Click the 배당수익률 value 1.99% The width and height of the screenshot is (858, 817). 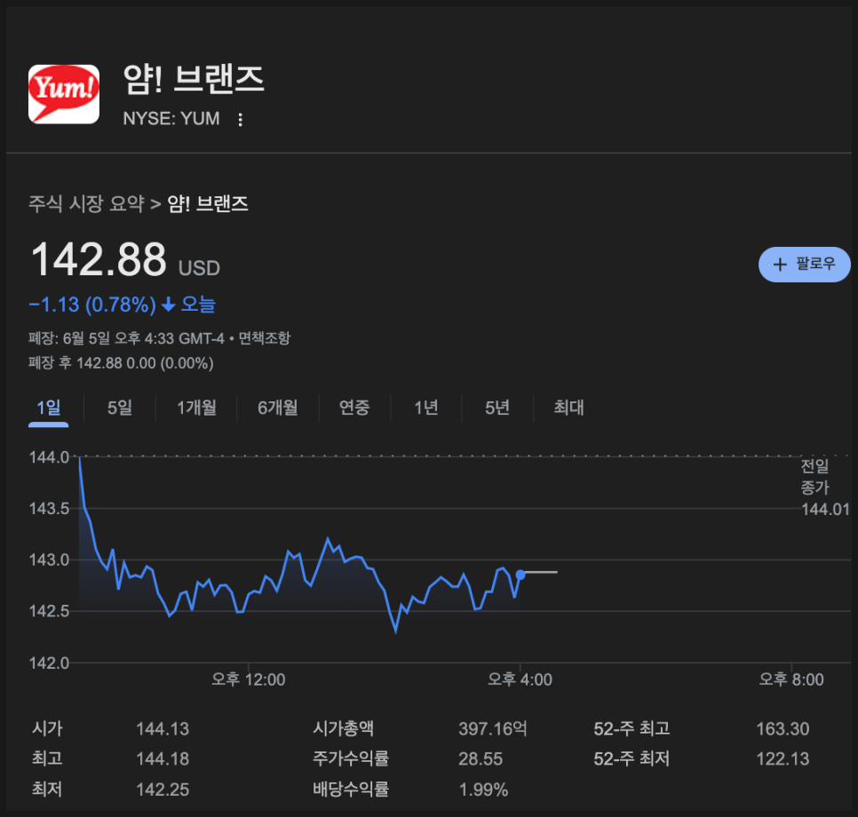[483, 789]
